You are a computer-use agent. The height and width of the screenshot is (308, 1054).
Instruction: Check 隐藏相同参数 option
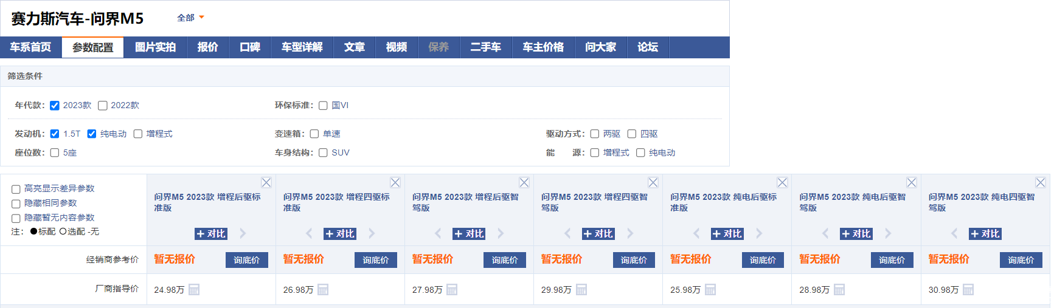[16, 204]
